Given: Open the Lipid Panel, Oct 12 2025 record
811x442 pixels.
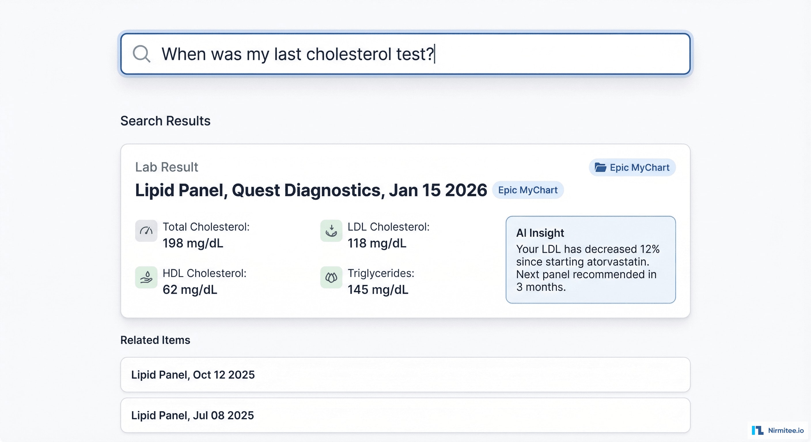Looking at the screenshot, I should pos(193,375).
